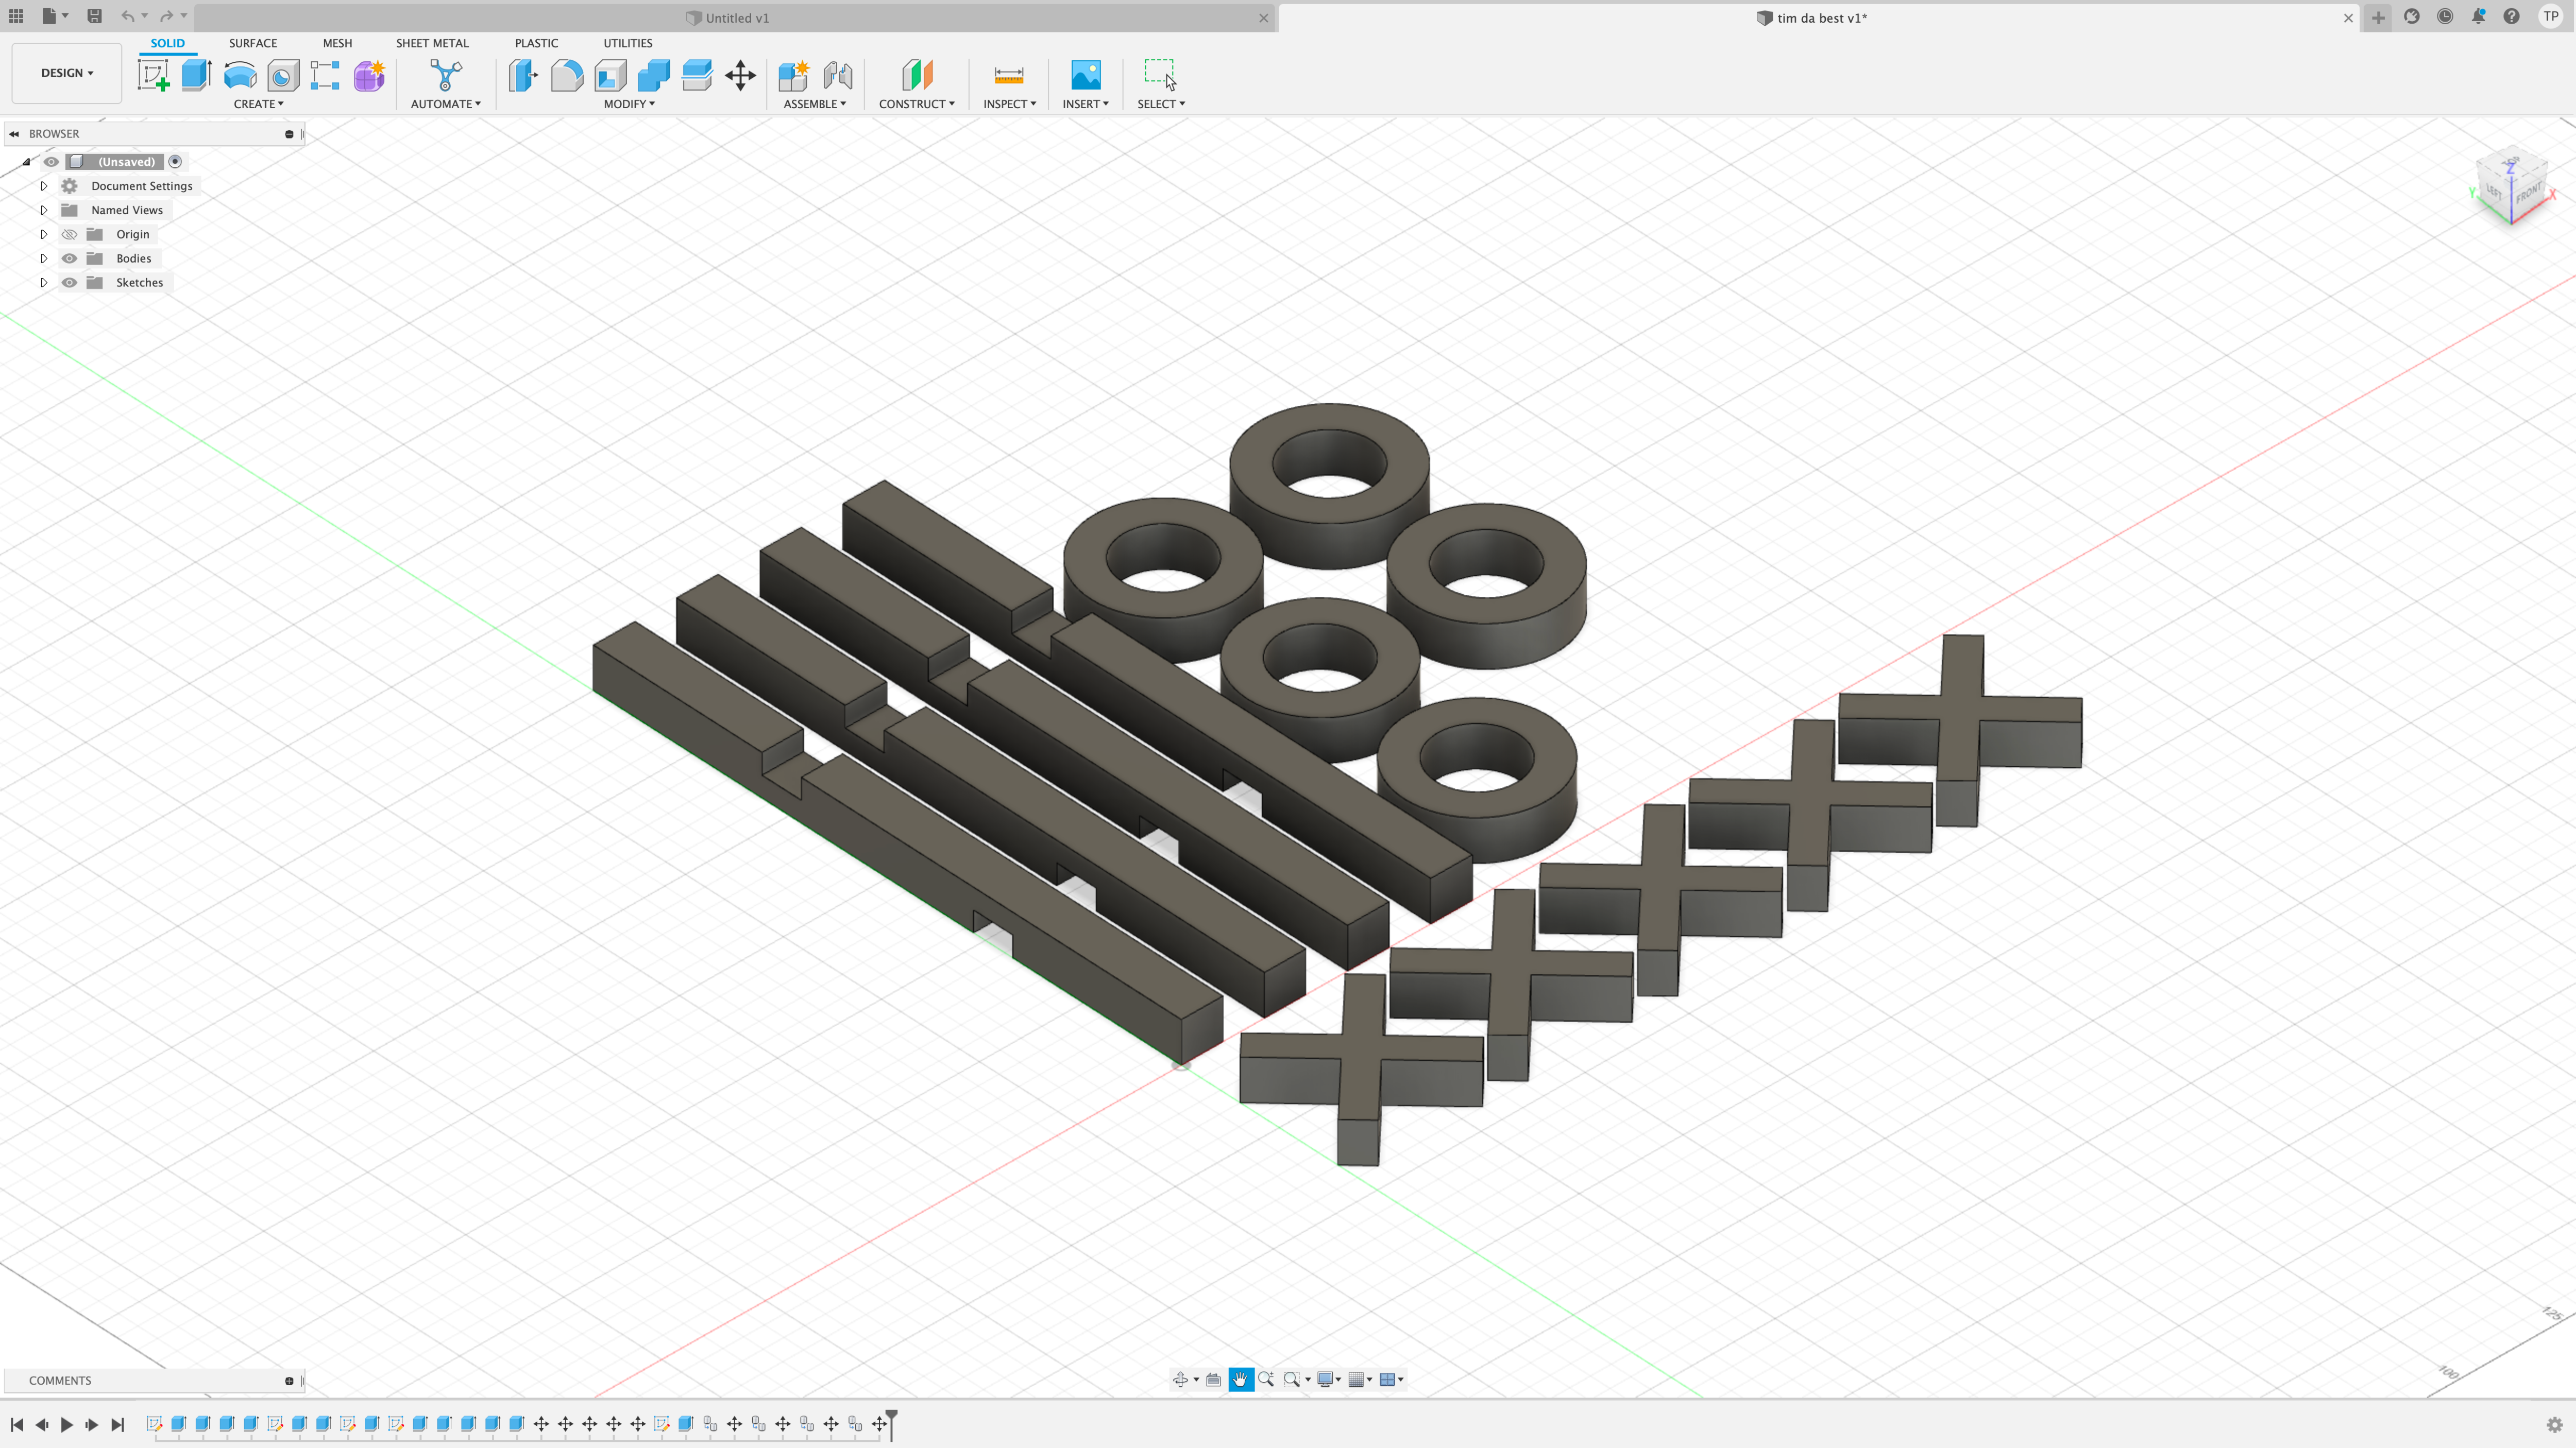Switch to the SHEET METAL tab
Image resolution: width=2576 pixels, height=1448 pixels.
pyautogui.click(x=432, y=43)
